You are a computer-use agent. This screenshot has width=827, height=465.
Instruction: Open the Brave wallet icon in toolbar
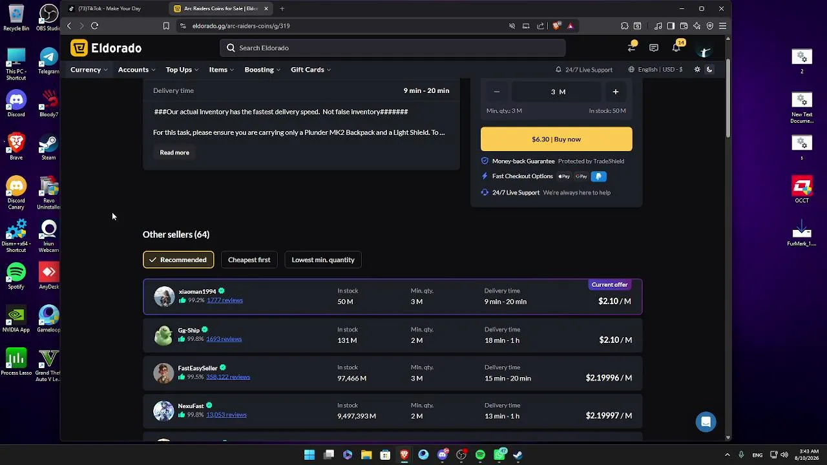684,26
